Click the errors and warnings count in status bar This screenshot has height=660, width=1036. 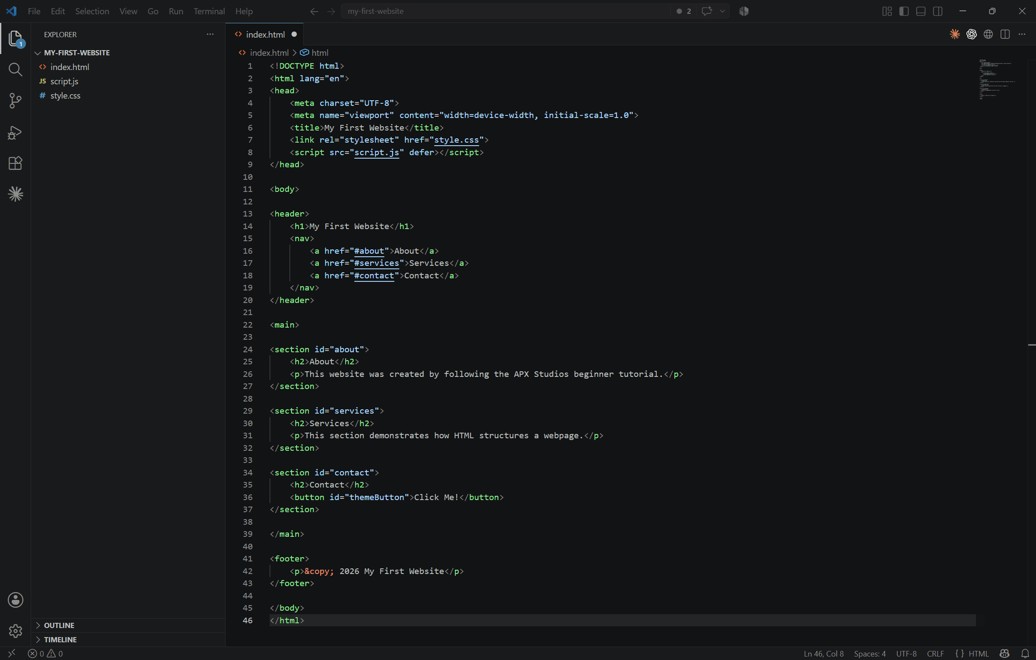45,654
